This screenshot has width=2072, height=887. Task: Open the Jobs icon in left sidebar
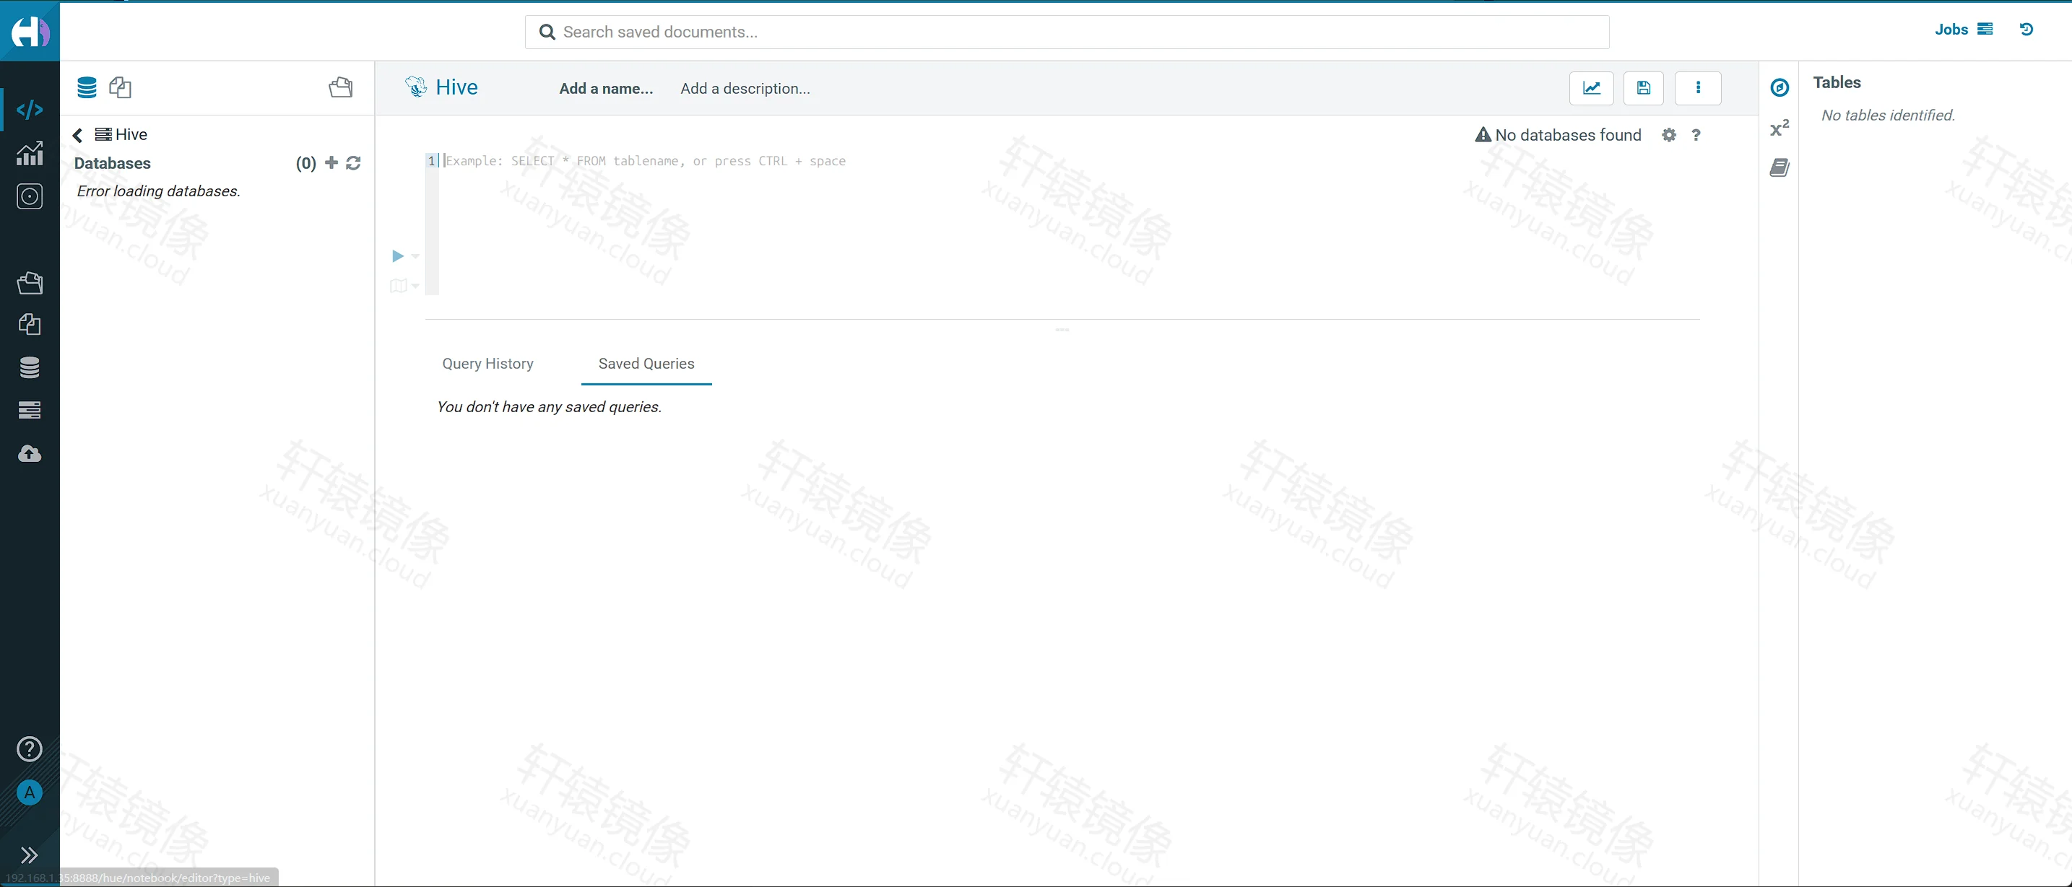(30, 410)
